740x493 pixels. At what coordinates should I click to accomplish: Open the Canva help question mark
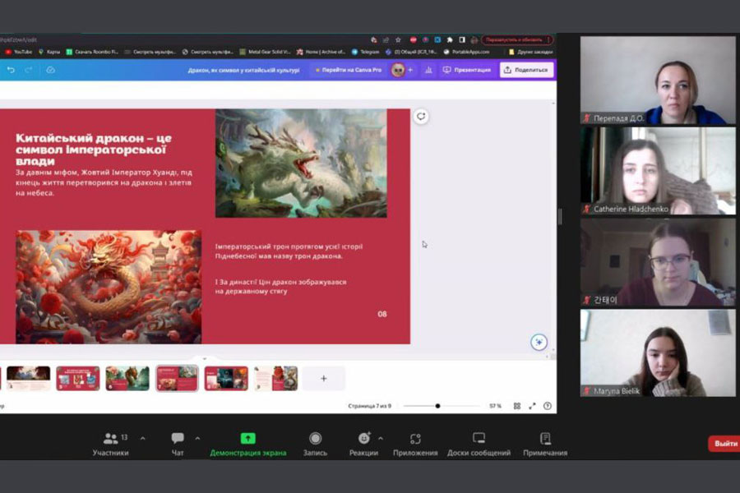click(548, 406)
